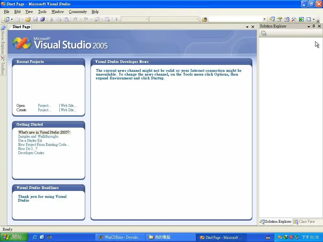Click the Find in Files icon
Image resolution: width=323 pixels, height=242 pixels.
204,19
